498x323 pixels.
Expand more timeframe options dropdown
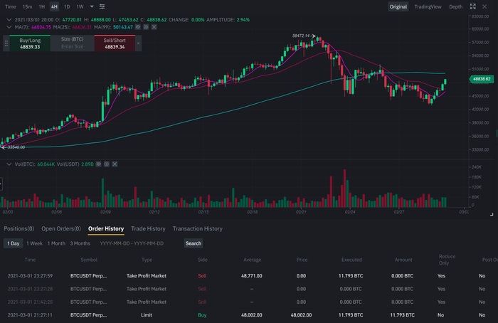pos(92,6)
